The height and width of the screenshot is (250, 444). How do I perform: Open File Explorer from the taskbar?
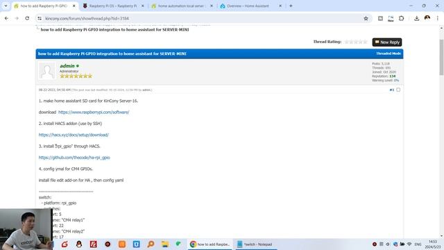(165, 244)
